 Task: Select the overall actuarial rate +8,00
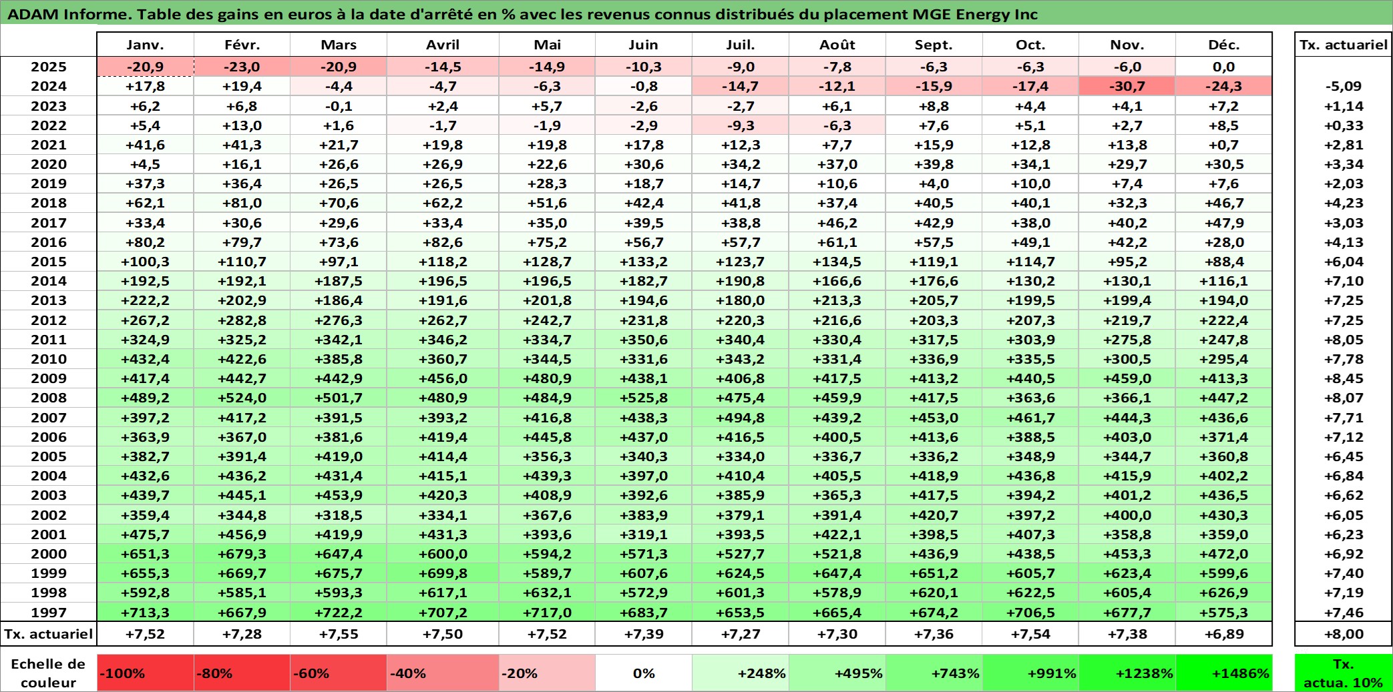coord(1344,634)
